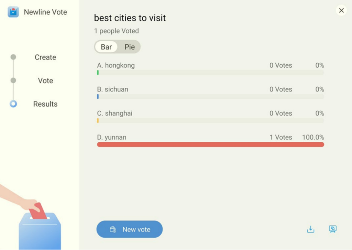Go to the Create step
352x250 pixels.
[x=45, y=57]
